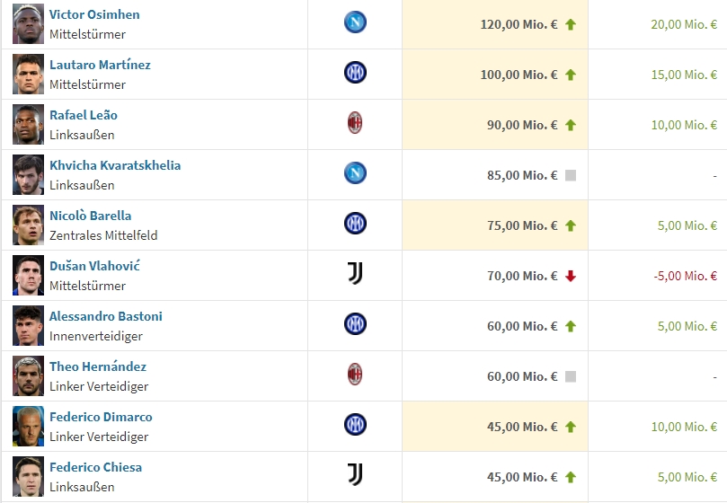Click Inter crest beside Federico Dimarco
The height and width of the screenshot is (503, 727).
[x=355, y=425]
